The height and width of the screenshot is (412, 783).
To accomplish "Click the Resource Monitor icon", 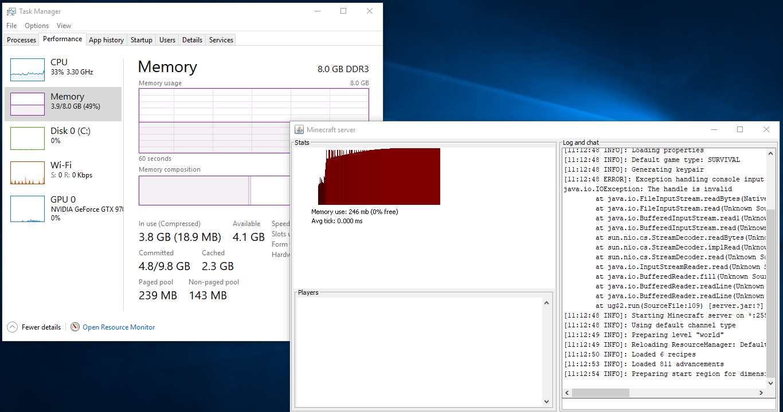I will [x=75, y=327].
